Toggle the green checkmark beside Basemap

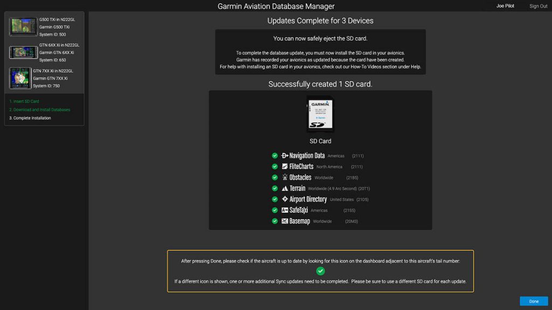[x=274, y=221]
